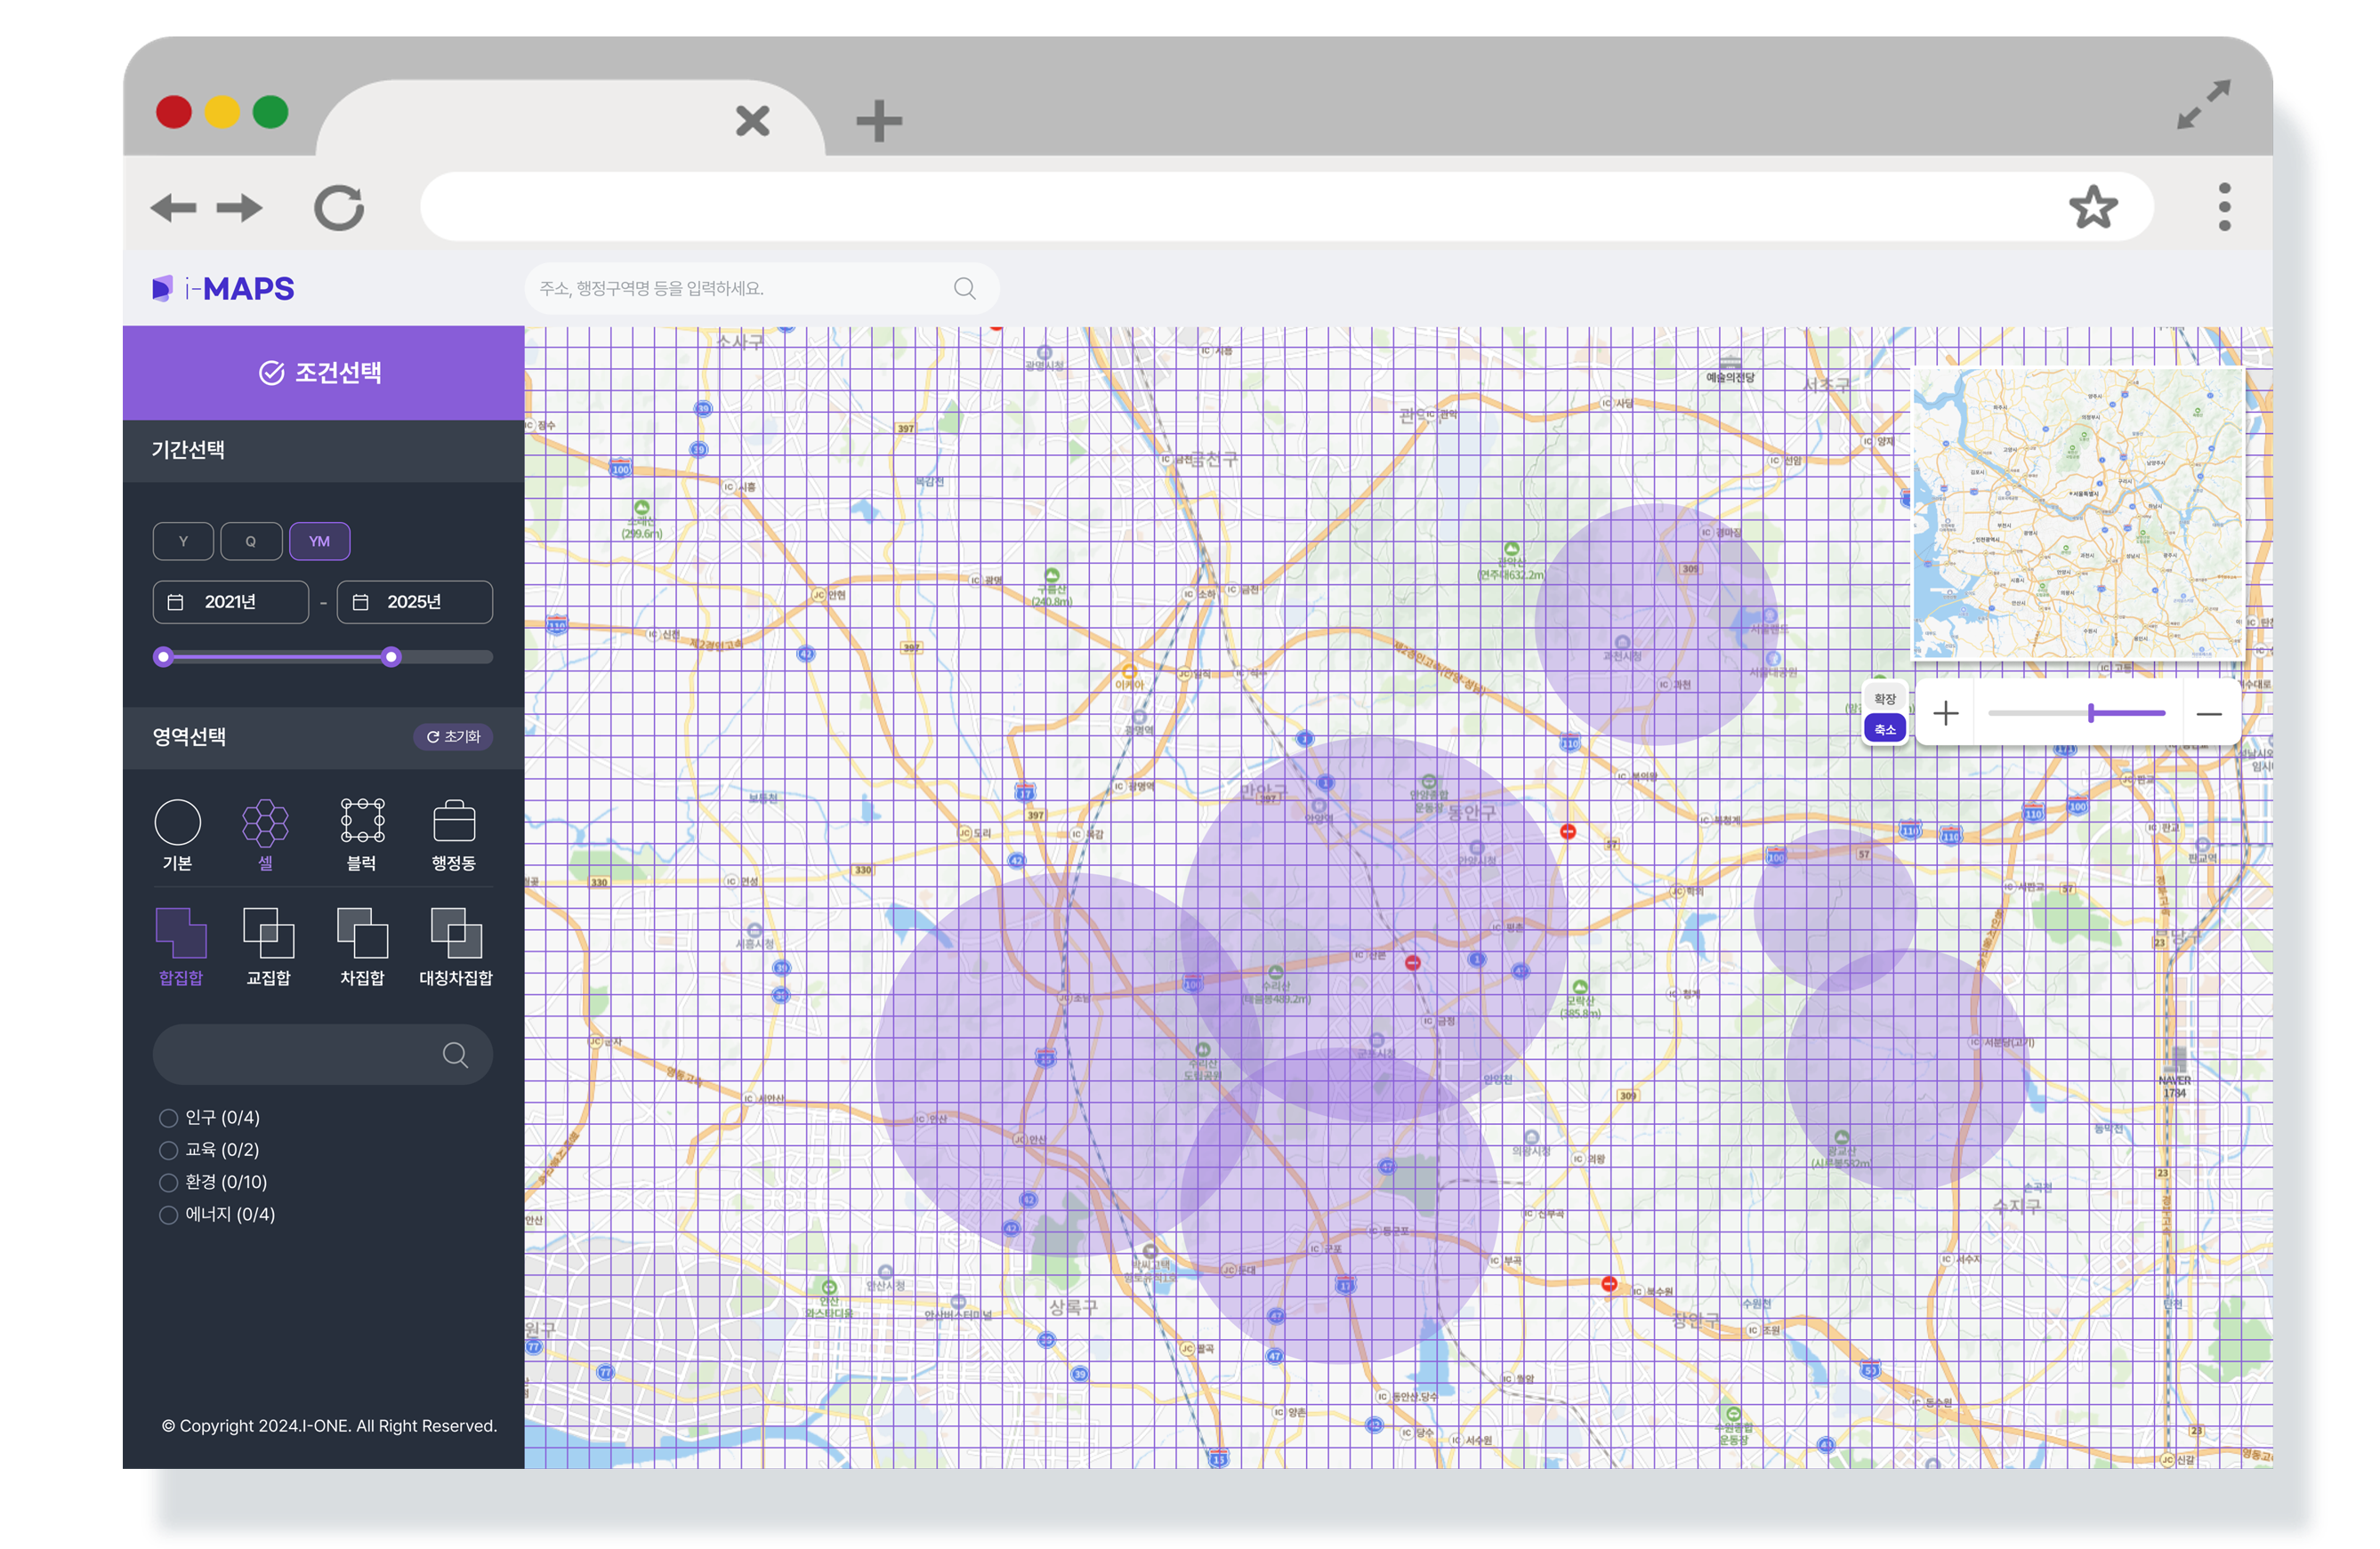Choose the 합집합 union operation
The height and width of the screenshot is (1549, 2380).
click(x=181, y=946)
